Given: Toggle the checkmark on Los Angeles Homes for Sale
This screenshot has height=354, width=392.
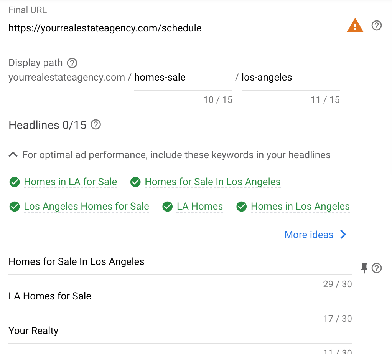Looking at the screenshot, I should point(14,206).
